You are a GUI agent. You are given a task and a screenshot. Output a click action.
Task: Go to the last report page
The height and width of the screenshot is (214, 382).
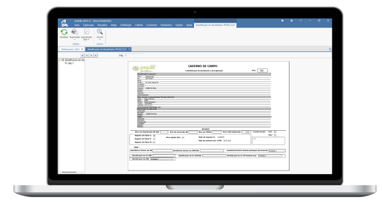click(95, 55)
